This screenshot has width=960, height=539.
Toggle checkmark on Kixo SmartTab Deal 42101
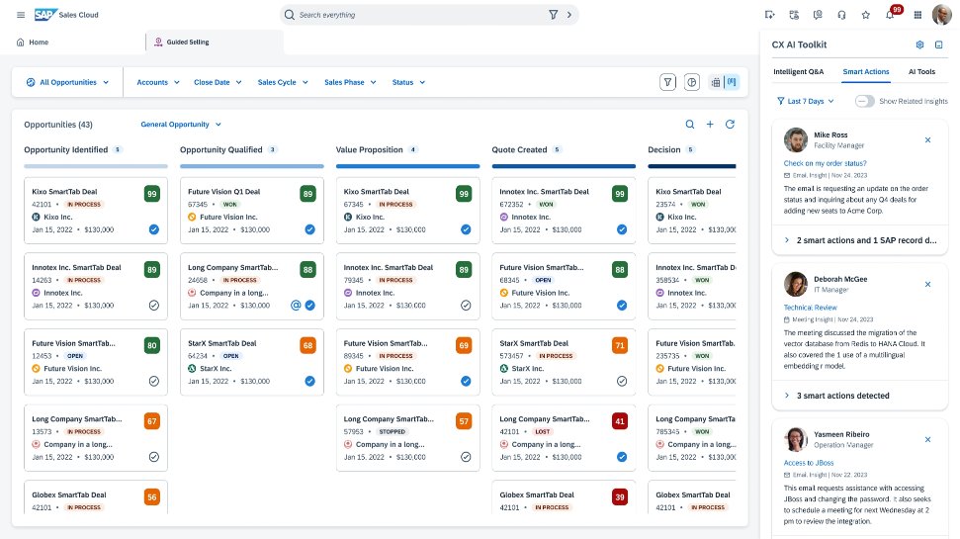[153, 229]
